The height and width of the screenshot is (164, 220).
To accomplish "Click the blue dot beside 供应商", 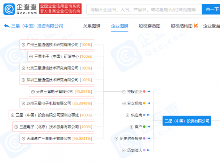I will click(x=144, y=115).
